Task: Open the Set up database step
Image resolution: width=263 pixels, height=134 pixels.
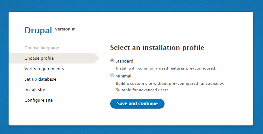Action: click(x=40, y=79)
